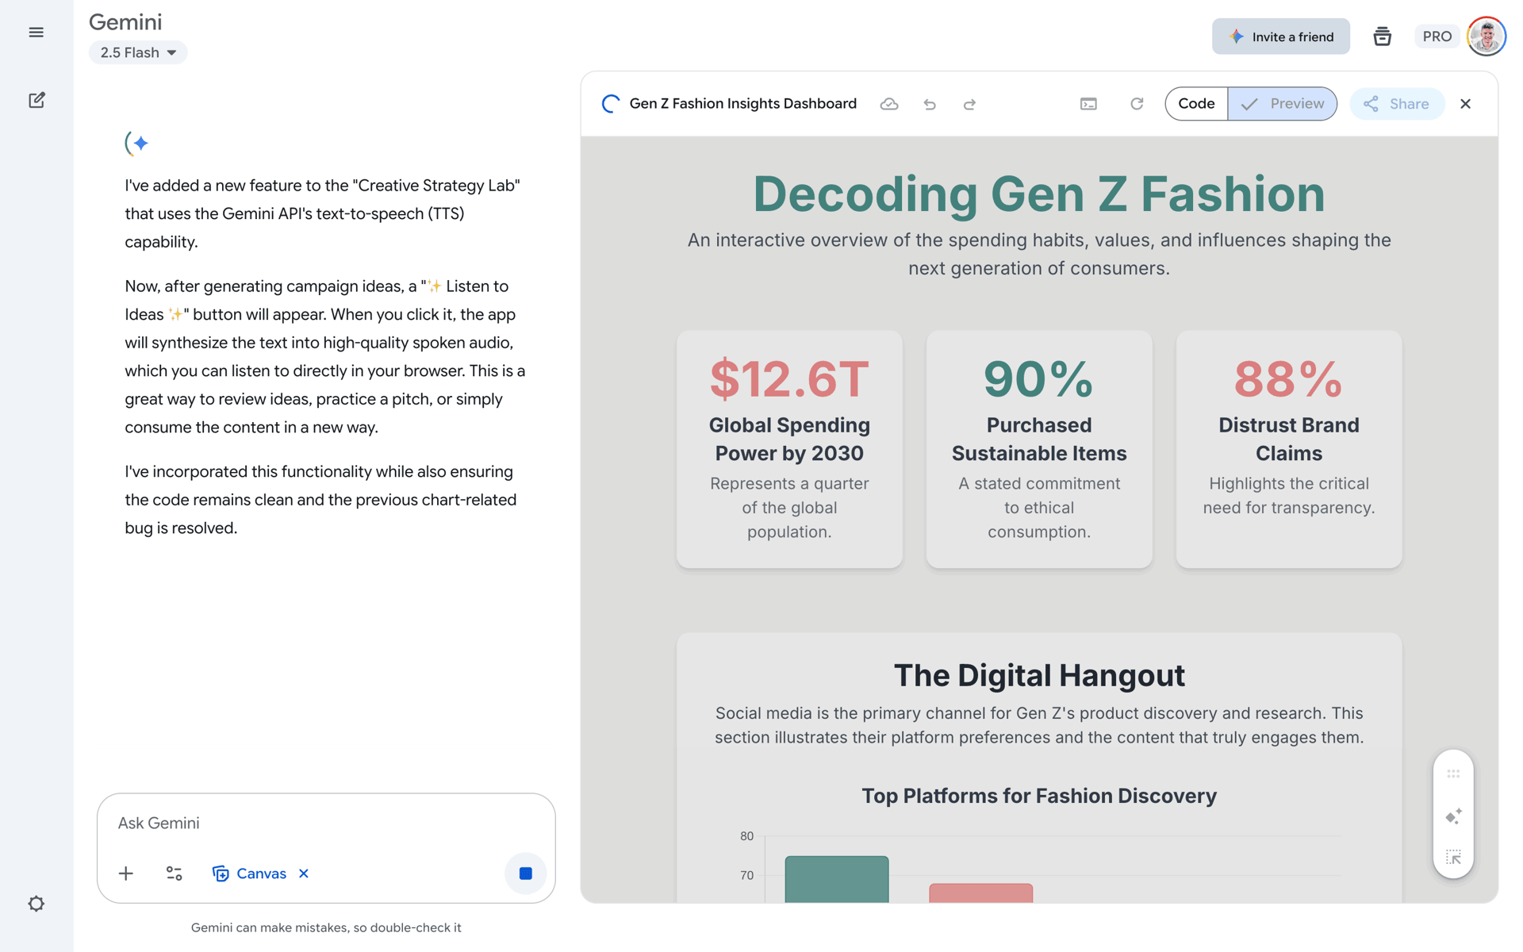Click the sparkle add Gemini features icon
Viewport: 1523px width, 952px height.
click(1453, 816)
